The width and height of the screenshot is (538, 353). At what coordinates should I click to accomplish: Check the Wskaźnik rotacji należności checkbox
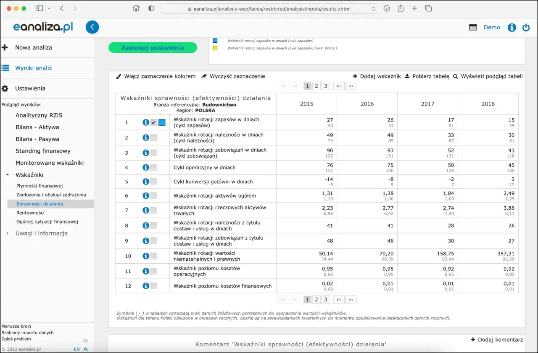153,138
